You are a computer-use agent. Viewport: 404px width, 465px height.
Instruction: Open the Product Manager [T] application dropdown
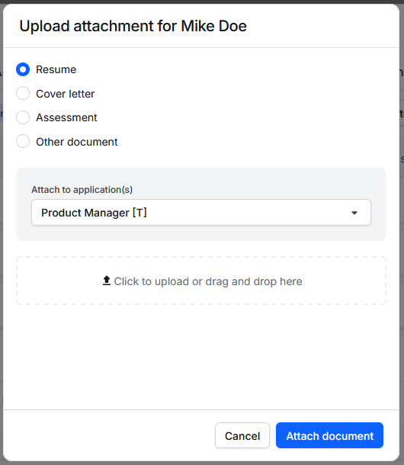pos(201,213)
